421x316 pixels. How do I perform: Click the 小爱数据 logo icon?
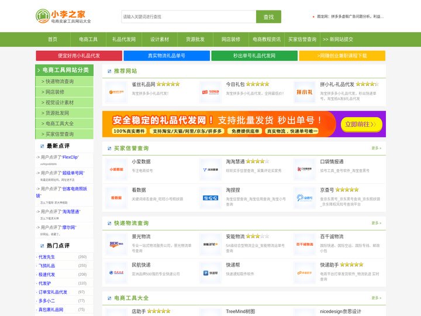116,170
